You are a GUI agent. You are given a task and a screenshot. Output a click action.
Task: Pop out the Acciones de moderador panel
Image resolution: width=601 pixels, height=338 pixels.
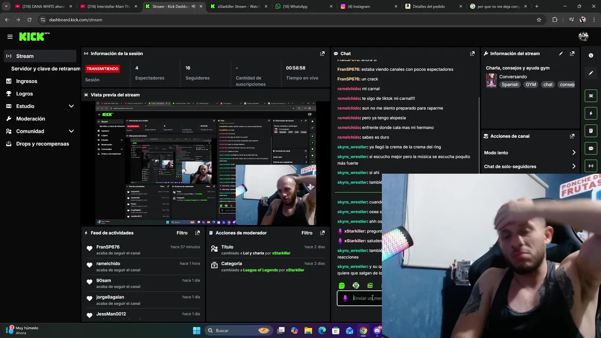pyautogui.click(x=322, y=233)
